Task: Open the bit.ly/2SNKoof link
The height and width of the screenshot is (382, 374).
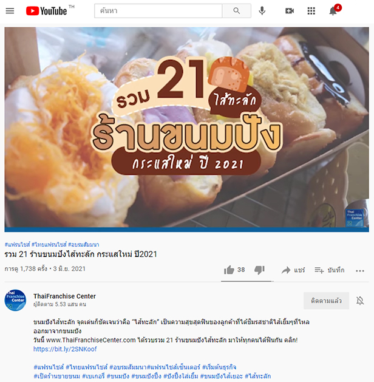Action: [65, 349]
